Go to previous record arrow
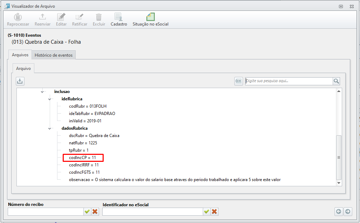Screen dimensions: 360x223 339,211
